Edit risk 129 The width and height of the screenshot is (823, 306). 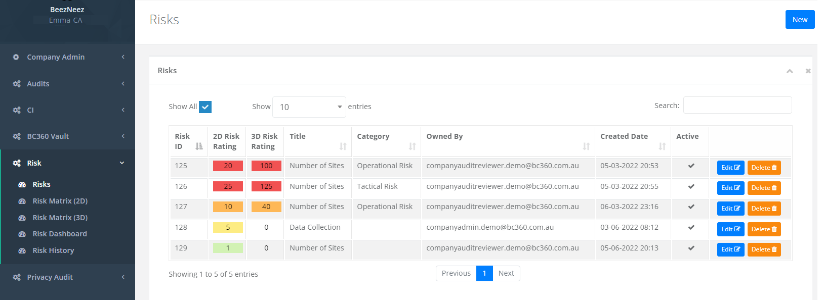pos(730,249)
